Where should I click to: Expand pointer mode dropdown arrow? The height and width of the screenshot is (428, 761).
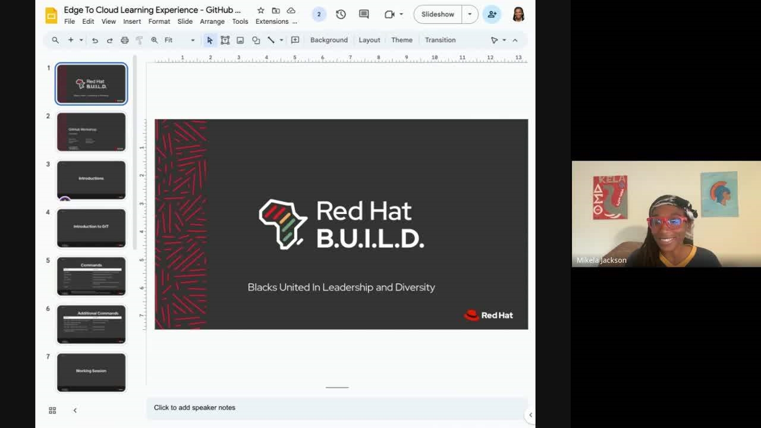[x=504, y=40]
